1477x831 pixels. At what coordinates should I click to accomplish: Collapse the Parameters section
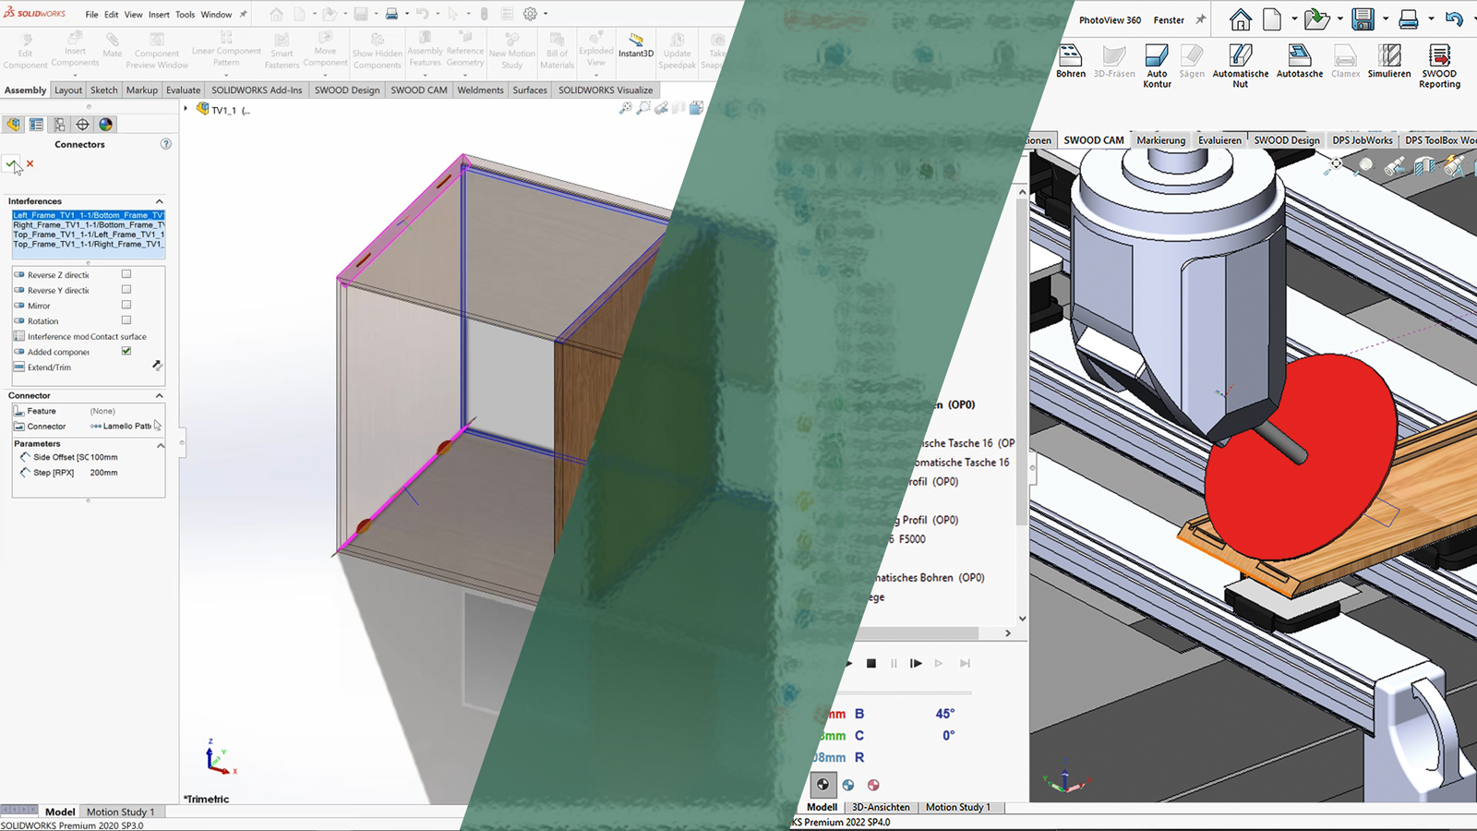pos(161,445)
